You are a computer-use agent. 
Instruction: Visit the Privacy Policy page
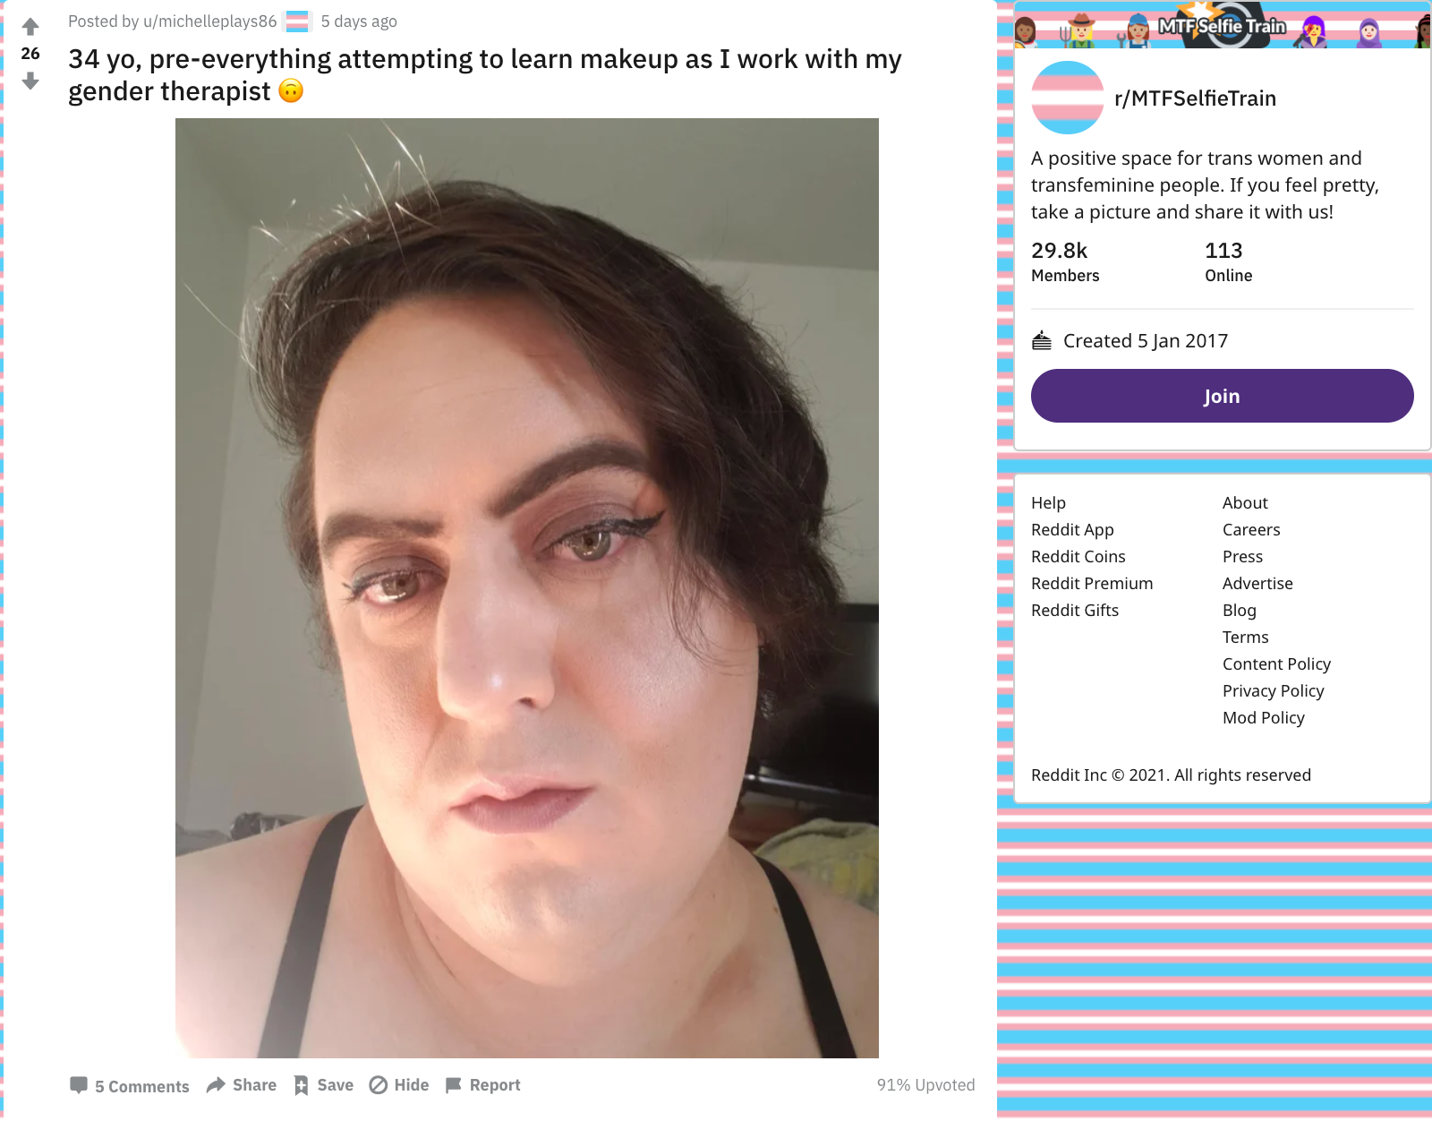click(1273, 691)
